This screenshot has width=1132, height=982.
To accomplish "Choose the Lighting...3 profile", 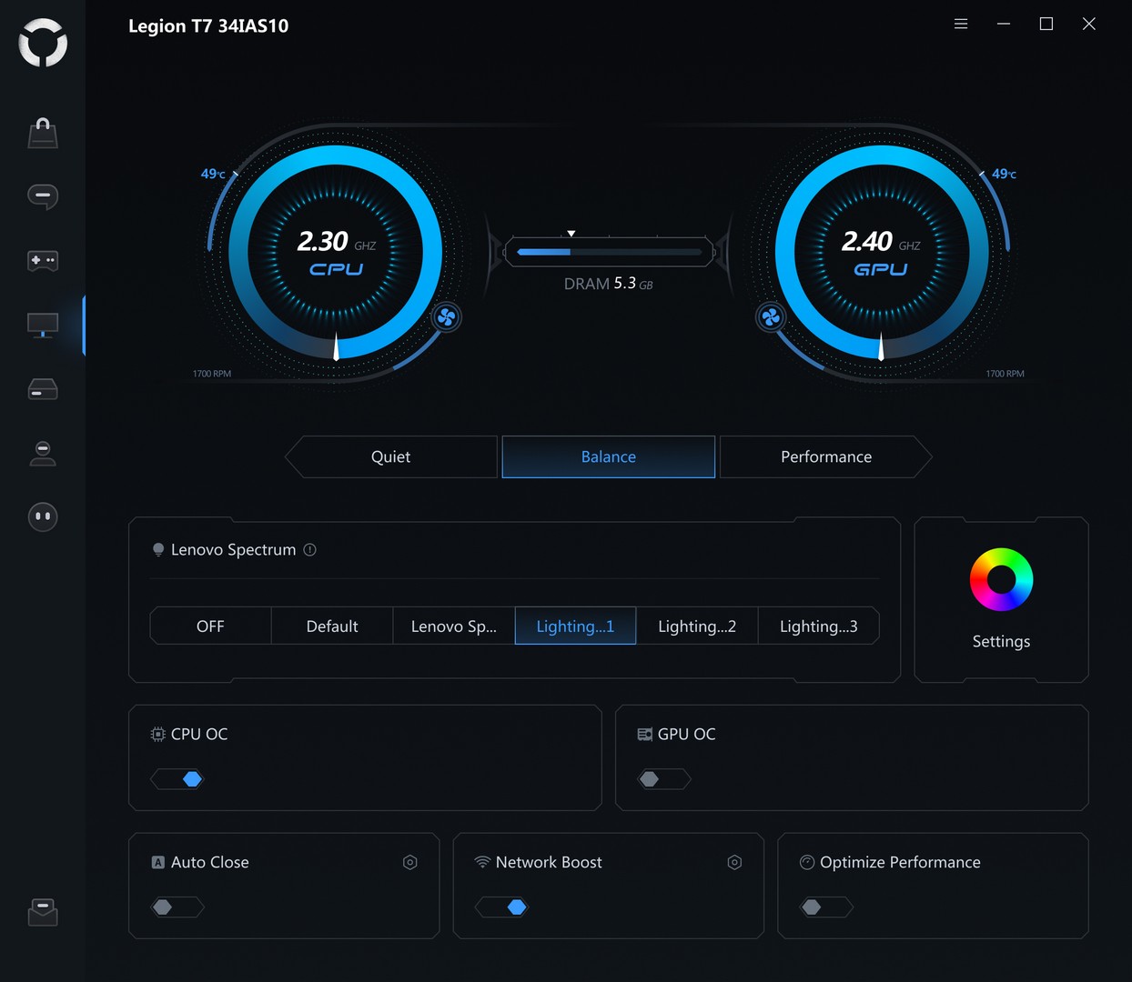I will coord(819,626).
